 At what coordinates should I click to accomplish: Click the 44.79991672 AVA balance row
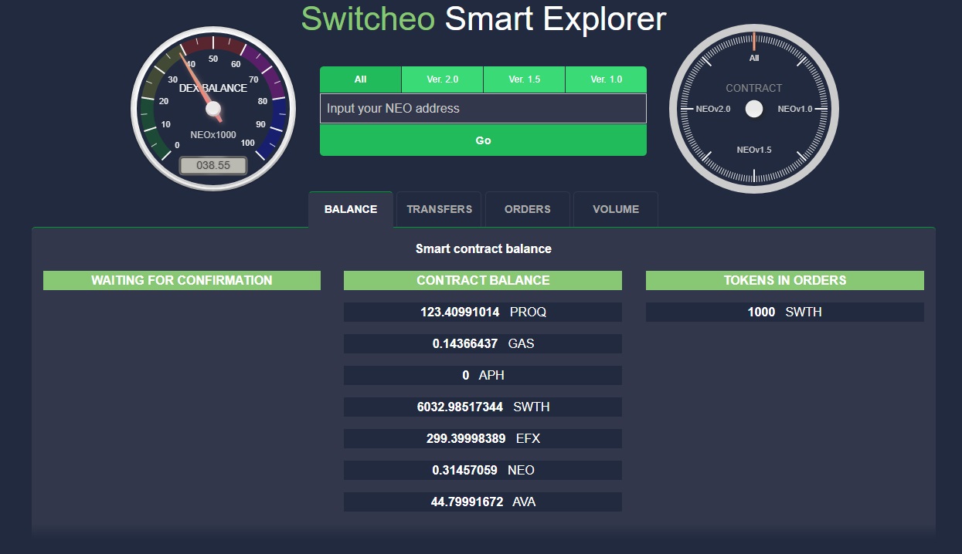coord(483,502)
